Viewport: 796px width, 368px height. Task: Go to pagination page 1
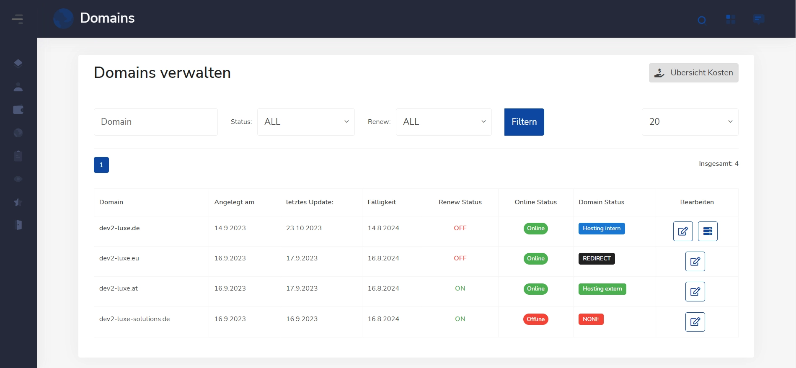click(x=101, y=165)
